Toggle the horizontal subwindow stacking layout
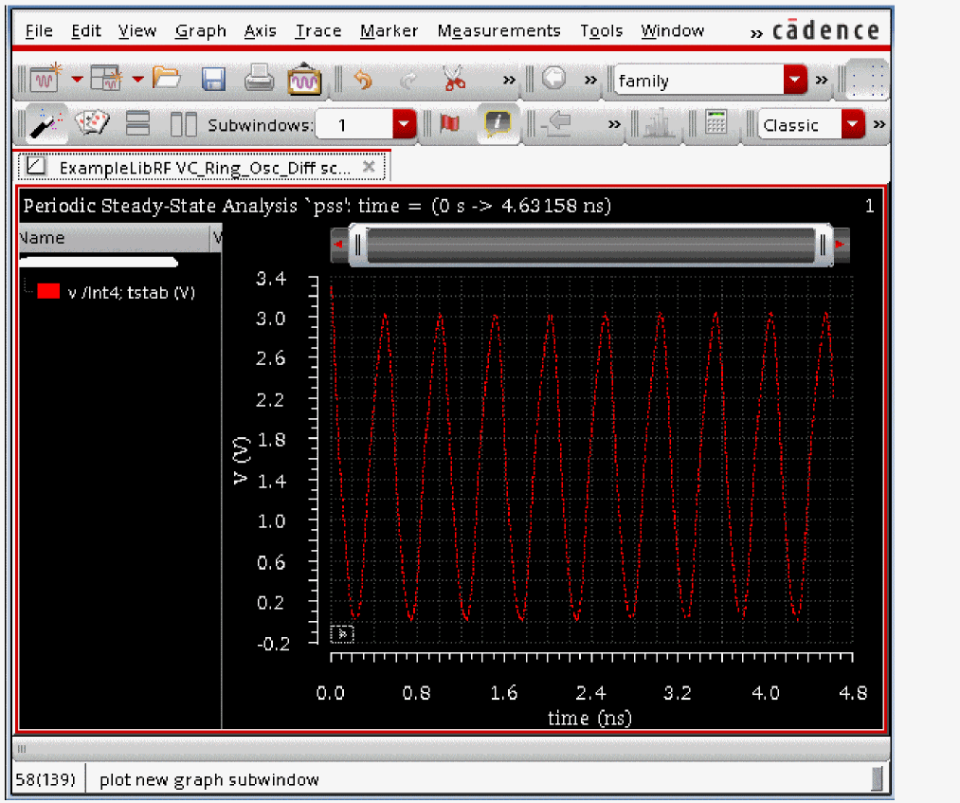This screenshot has width=960, height=803. (x=138, y=124)
